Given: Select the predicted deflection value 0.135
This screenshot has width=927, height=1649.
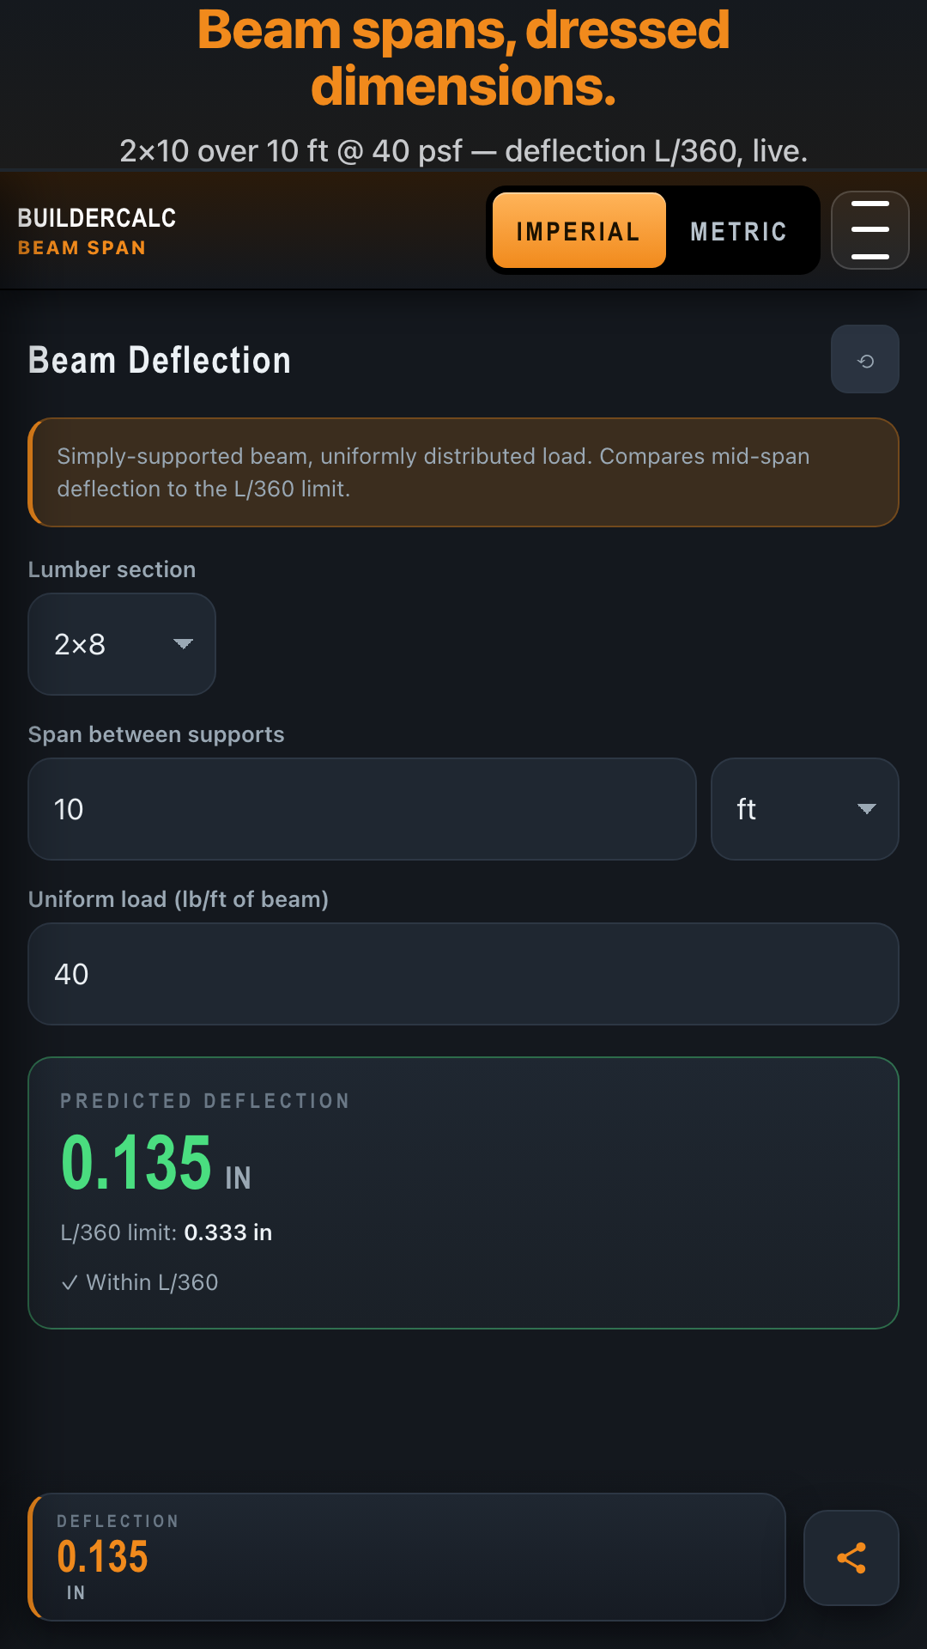Looking at the screenshot, I should (x=136, y=1164).
